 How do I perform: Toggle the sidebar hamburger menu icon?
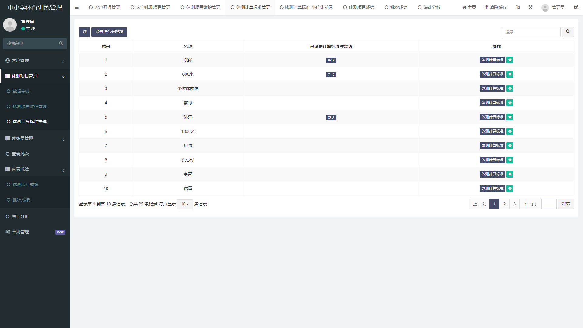coord(77,7)
